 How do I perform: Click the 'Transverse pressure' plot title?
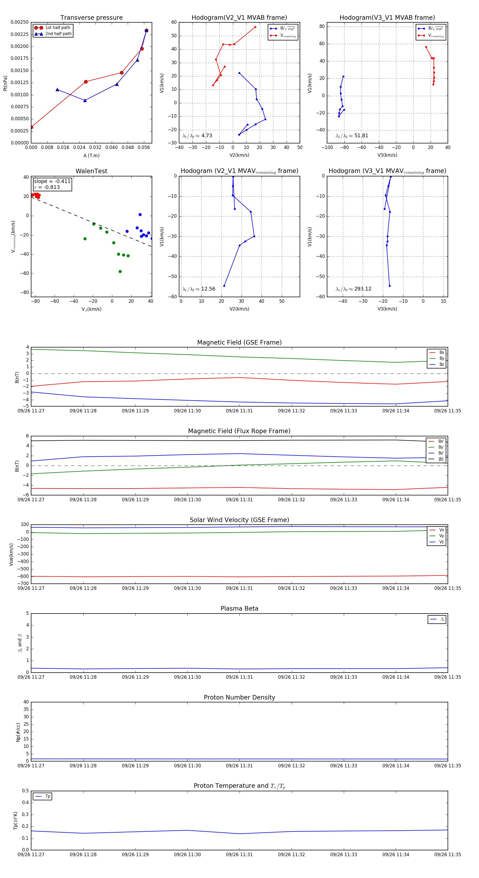pyautogui.click(x=91, y=18)
